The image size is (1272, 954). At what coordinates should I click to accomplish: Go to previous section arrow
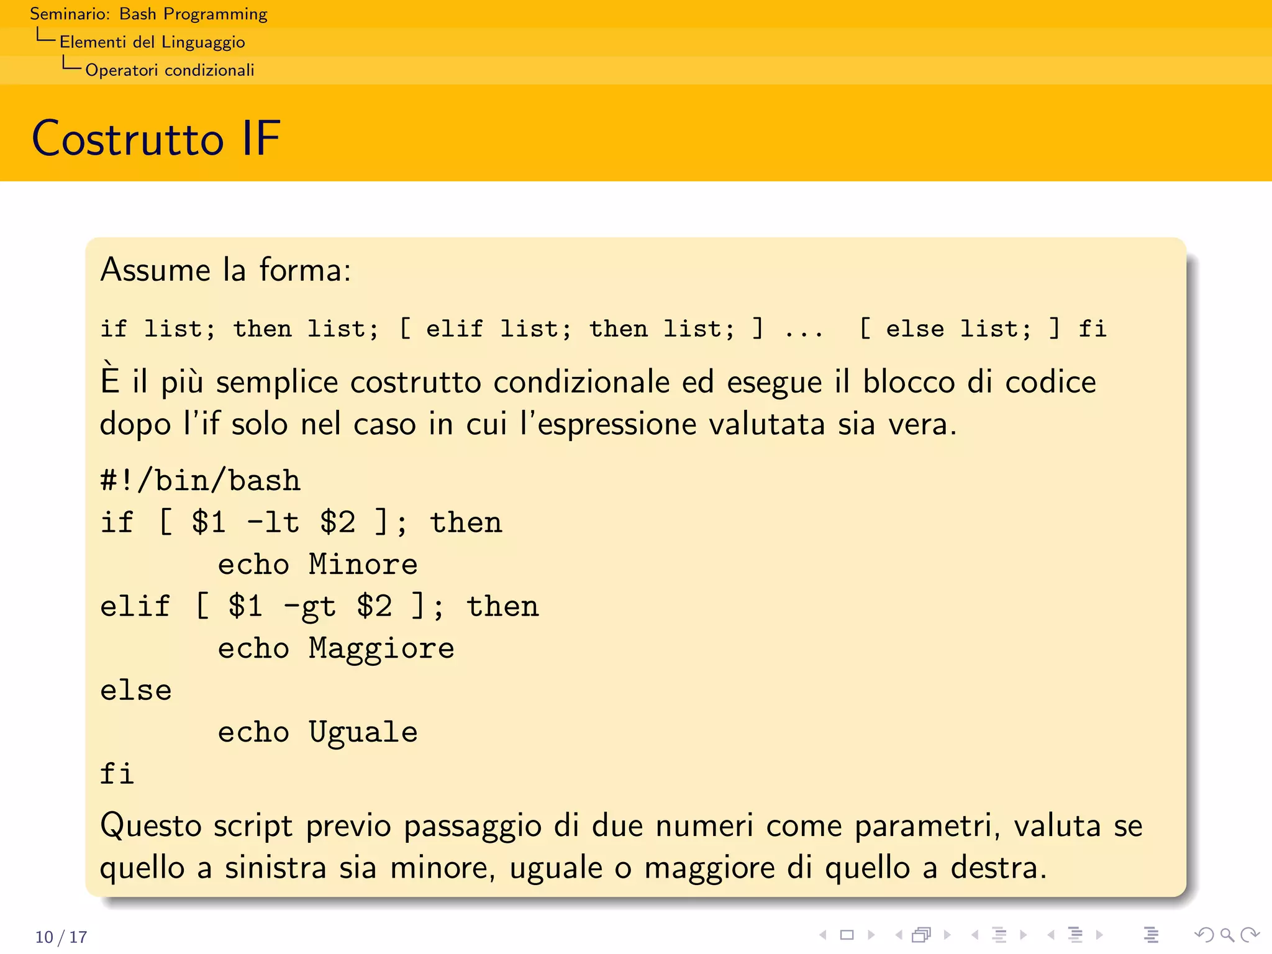pos(1051,935)
